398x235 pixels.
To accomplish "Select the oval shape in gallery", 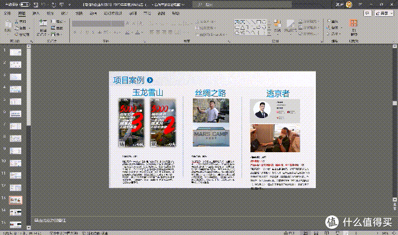I will pyautogui.click(x=264, y=22).
